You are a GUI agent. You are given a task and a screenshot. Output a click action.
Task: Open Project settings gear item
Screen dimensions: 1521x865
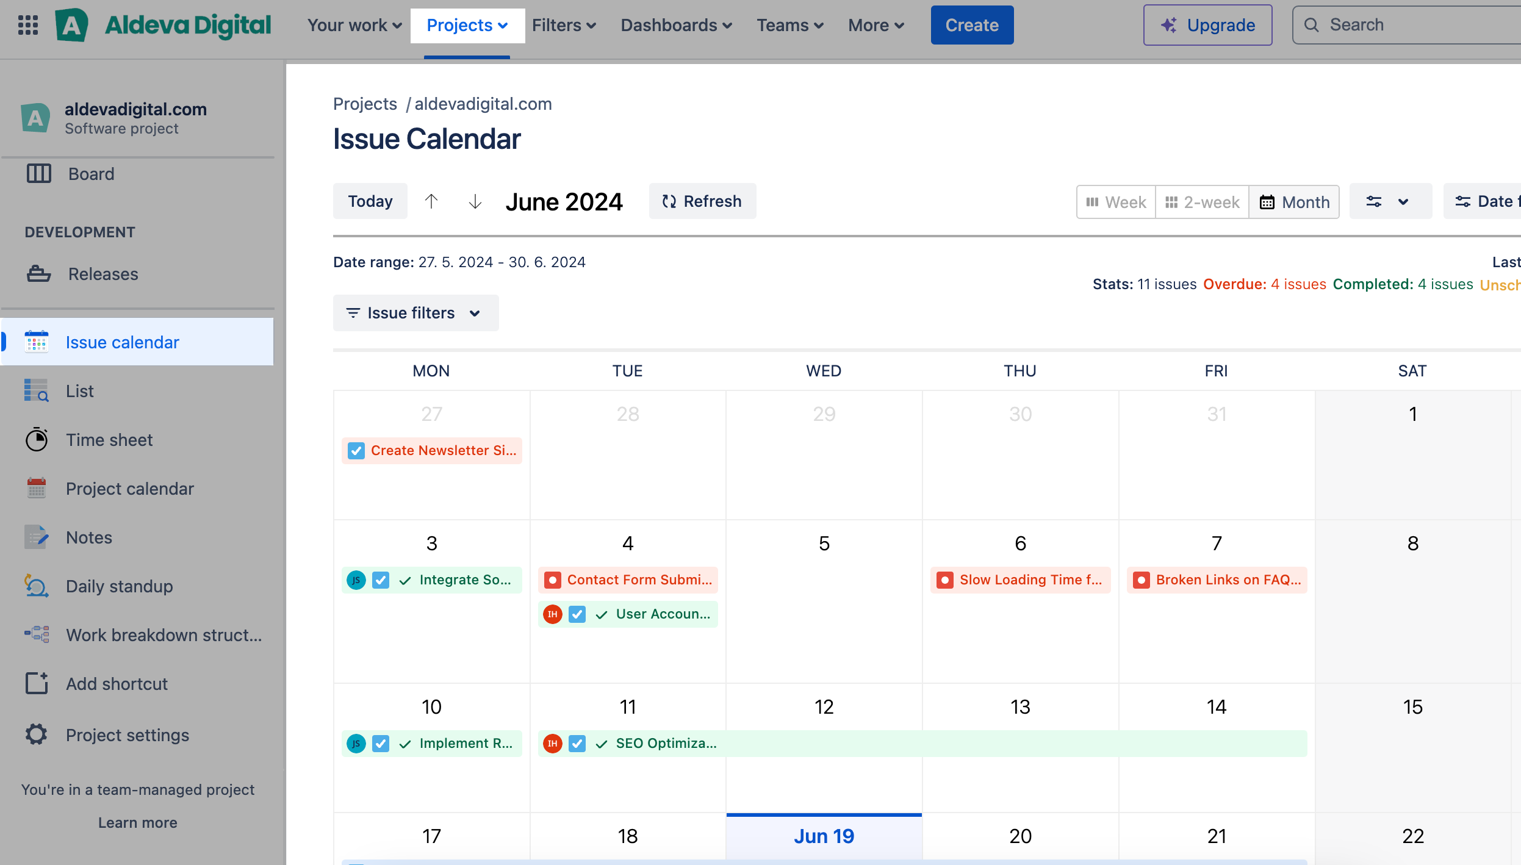click(127, 735)
